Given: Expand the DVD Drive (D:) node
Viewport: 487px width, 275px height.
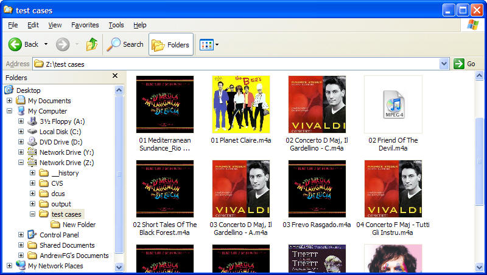Looking at the screenshot, I should click(21, 141).
